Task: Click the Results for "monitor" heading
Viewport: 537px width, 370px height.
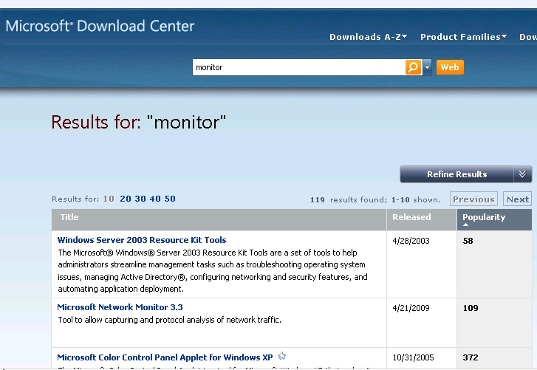Action: 139,122
